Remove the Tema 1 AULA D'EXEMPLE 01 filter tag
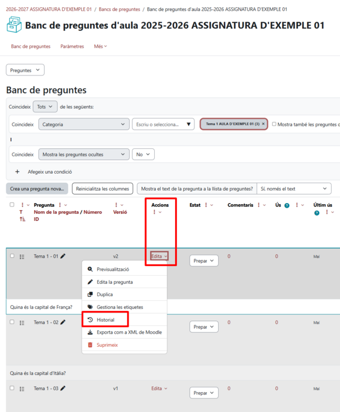This screenshot has height=412, width=340. 263,124
